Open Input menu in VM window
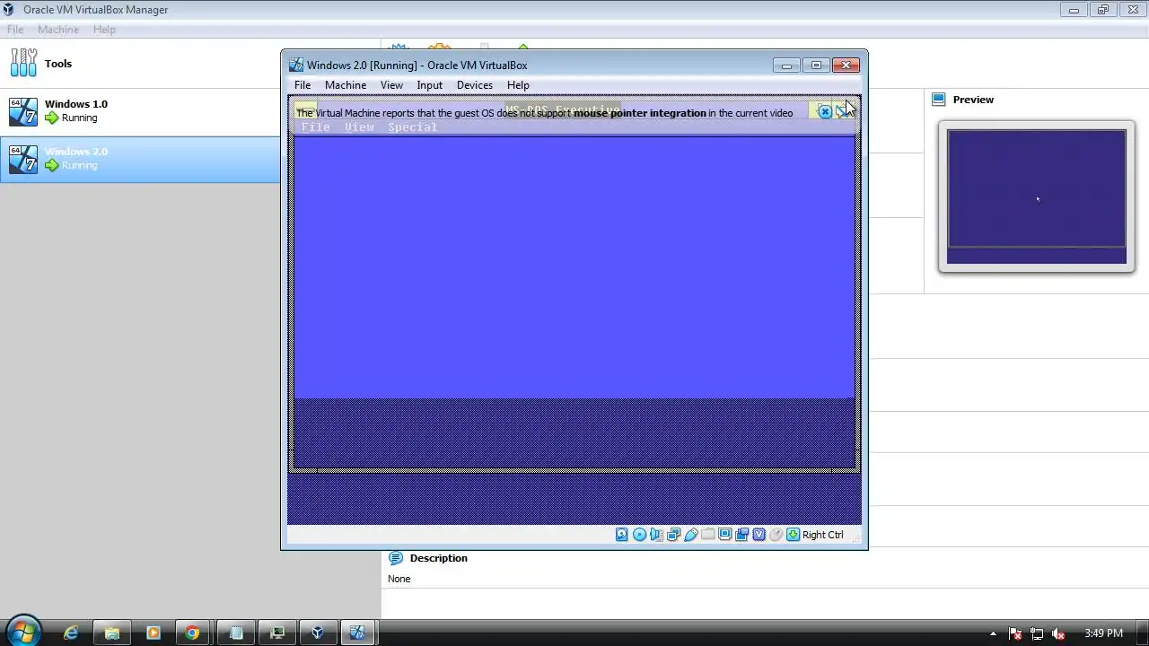Screen dimensions: 1149x646 (429, 85)
